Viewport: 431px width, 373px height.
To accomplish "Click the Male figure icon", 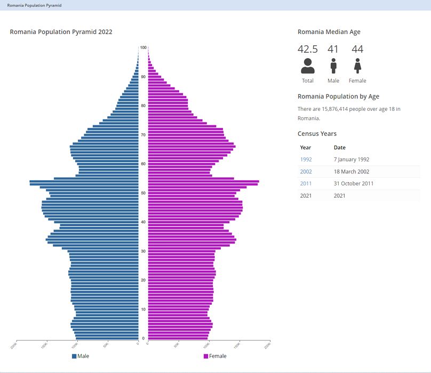I will [333, 66].
